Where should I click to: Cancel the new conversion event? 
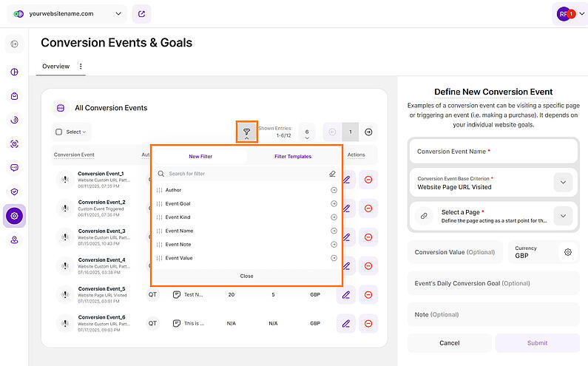449,343
